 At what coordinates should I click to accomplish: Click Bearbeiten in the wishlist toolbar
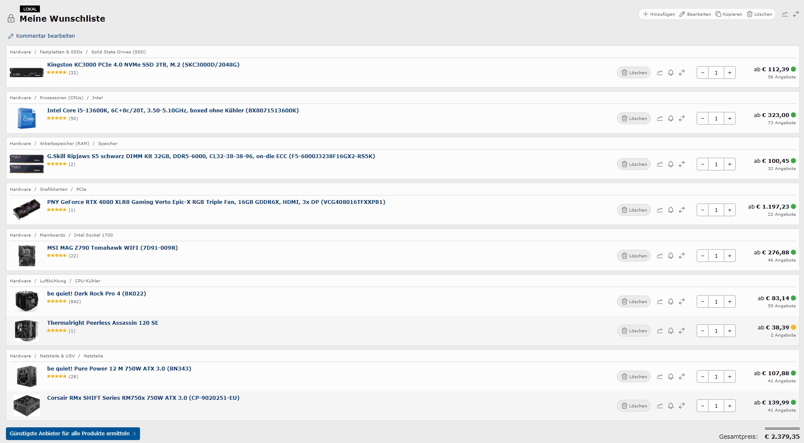pos(695,14)
